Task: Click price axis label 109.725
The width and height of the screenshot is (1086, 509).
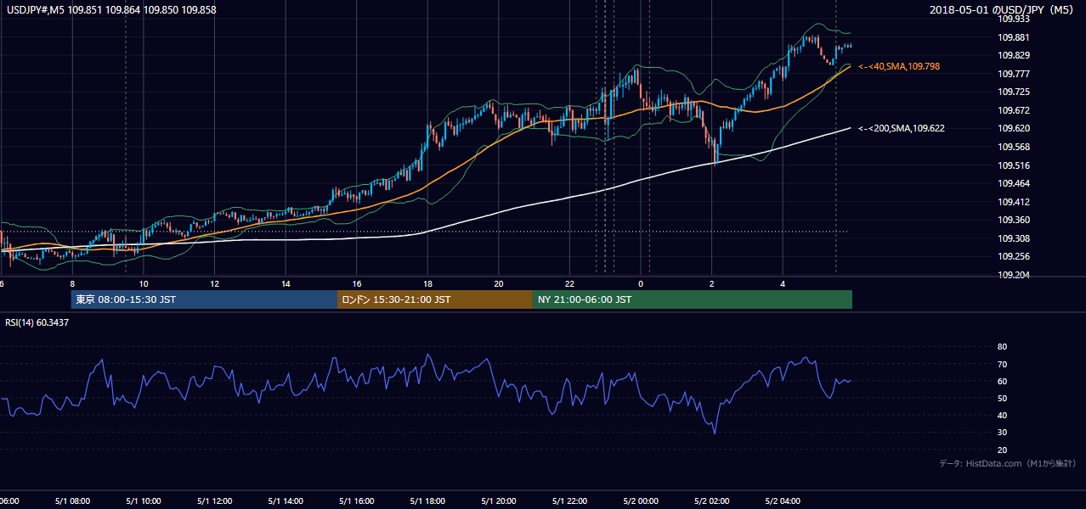Action: pos(1014,92)
